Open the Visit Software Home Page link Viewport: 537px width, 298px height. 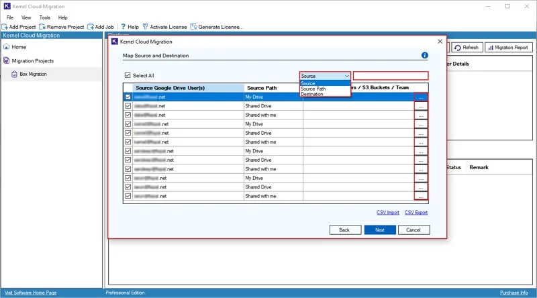(30, 293)
